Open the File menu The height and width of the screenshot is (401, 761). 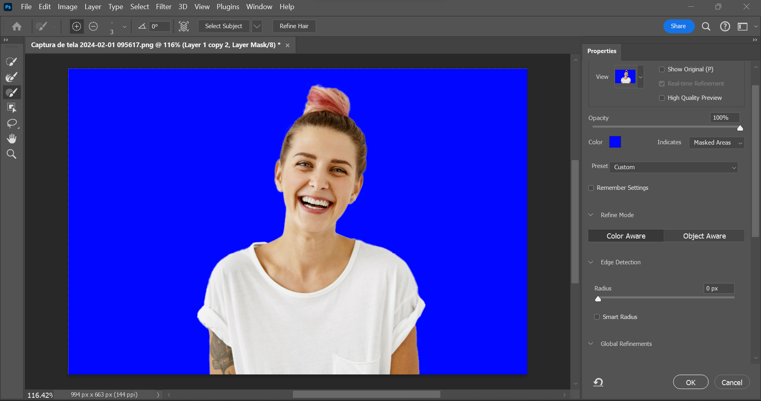click(x=26, y=7)
